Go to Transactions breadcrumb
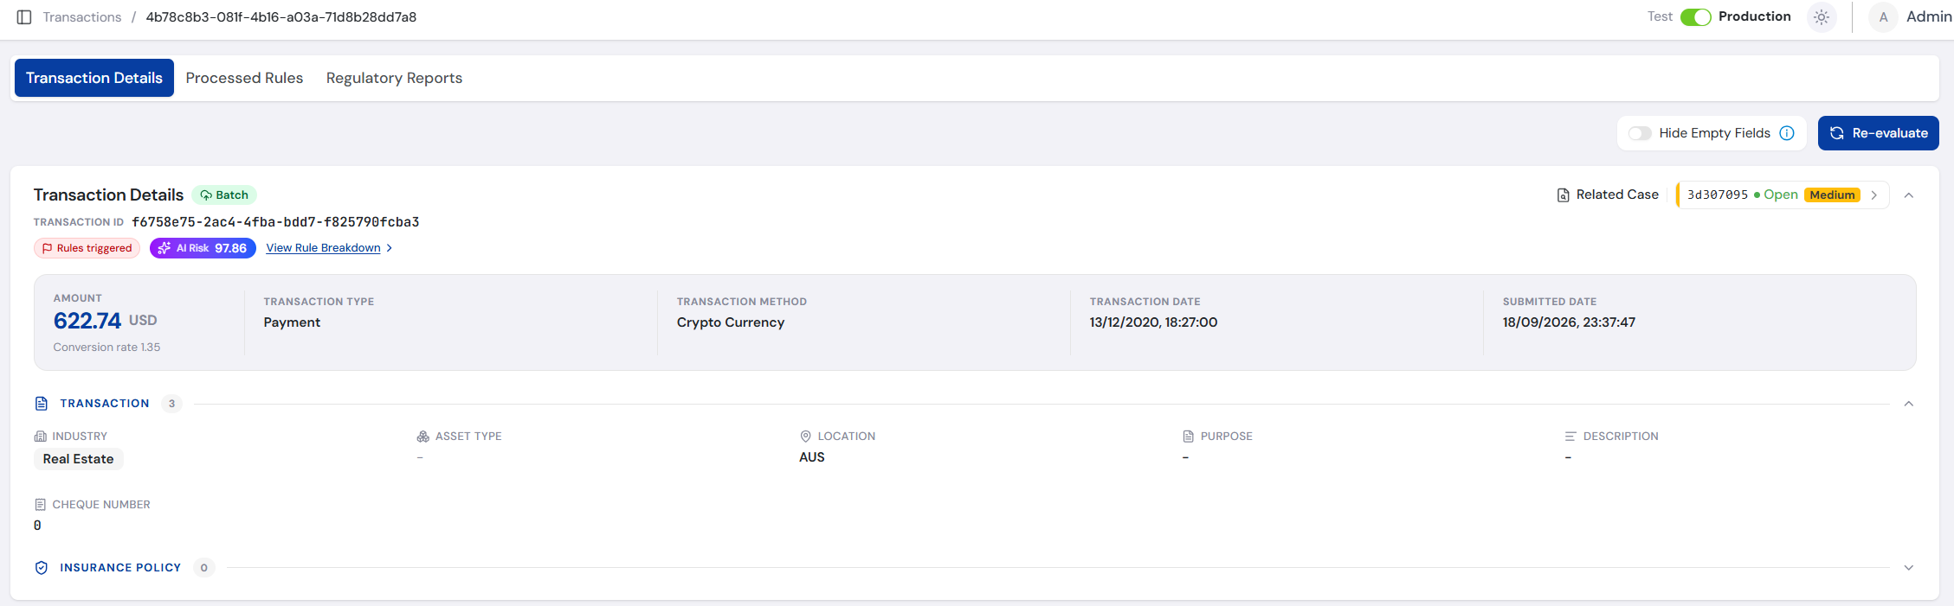The width and height of the screenshot is (1954, 606). 82,17
